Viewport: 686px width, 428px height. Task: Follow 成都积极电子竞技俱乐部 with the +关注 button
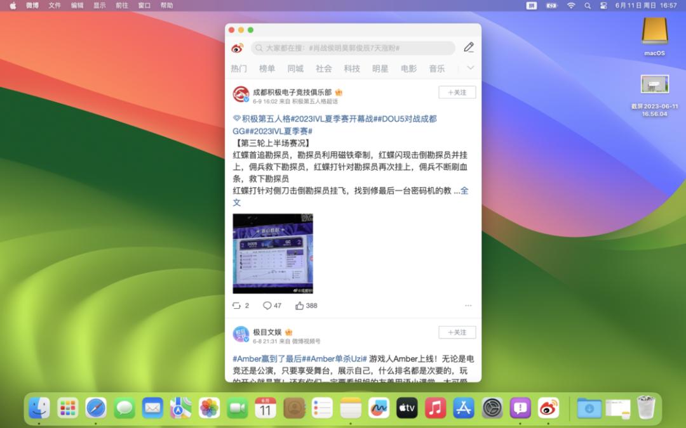[457, 92]
